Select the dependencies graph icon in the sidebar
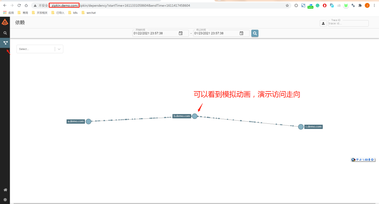The height and width of the screenshot is (204, 379). (x=5, y=43)
